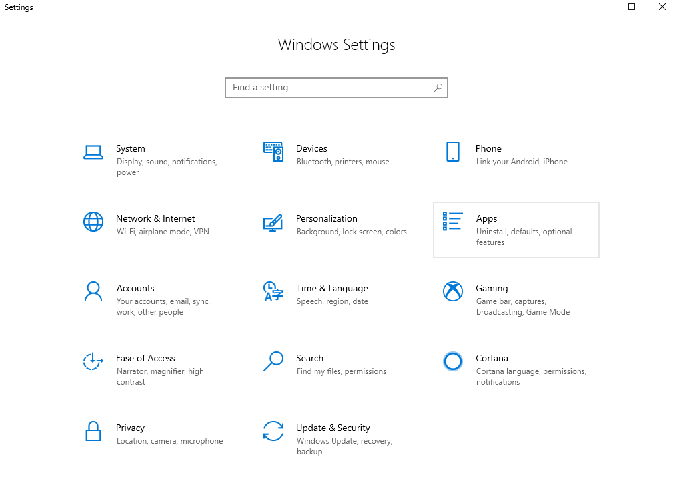673x501 pixels.
Task: Open the System category title
Action: (131, 149)
